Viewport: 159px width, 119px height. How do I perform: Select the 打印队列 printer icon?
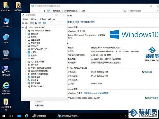(x=29, y=46)
